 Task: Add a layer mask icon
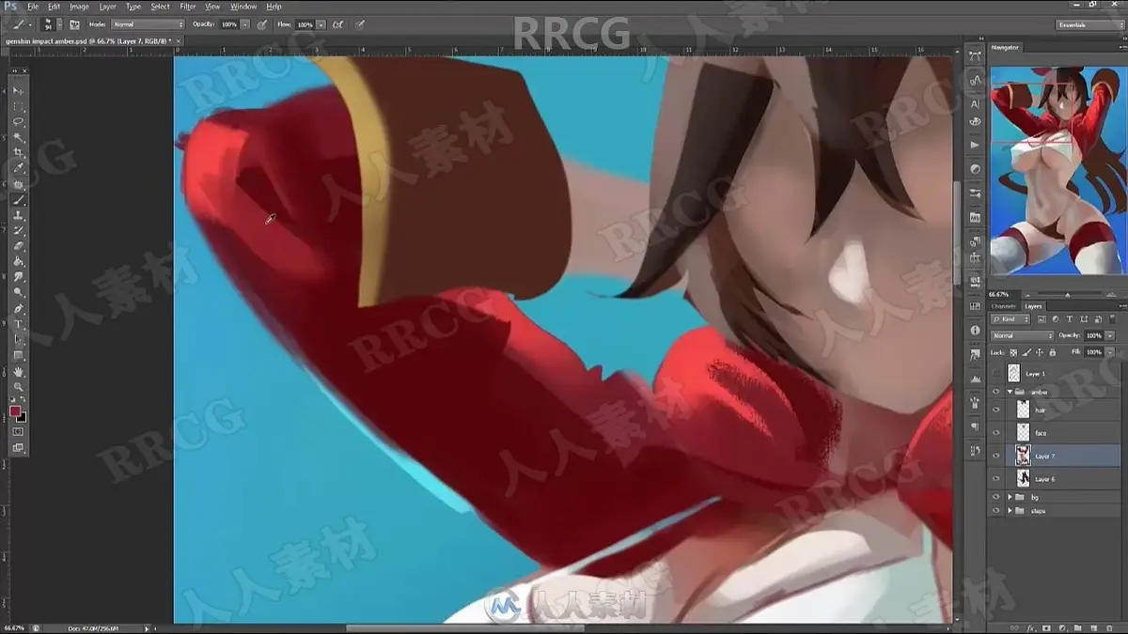tap(1047, 626)
